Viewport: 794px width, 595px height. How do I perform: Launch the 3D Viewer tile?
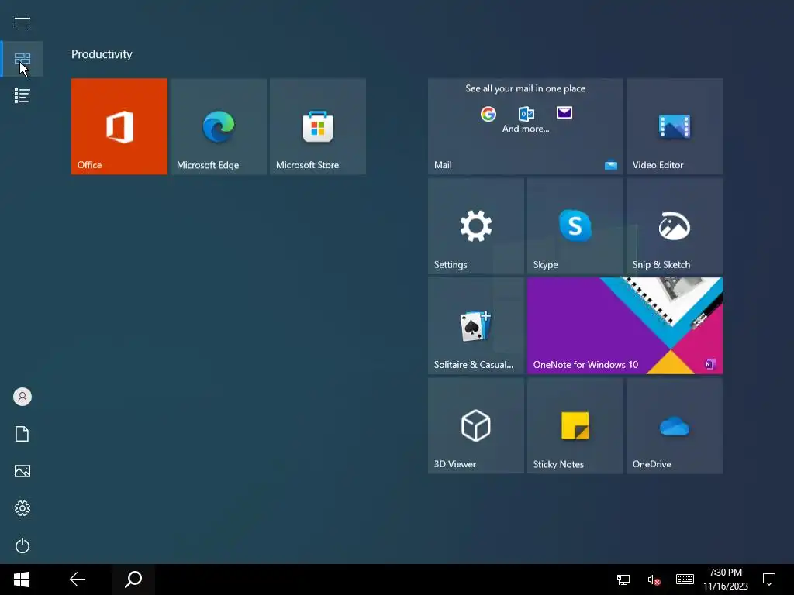pos(475,425)
